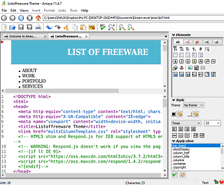Go back with the Back arrow
Image resolution: width=224 pixels, height=185 pixels.
tap(4, 18)
